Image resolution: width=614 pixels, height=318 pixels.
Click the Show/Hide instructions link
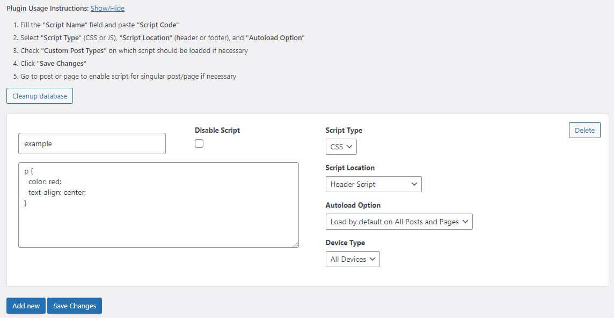107,9
